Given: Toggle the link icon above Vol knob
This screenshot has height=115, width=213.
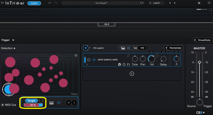Looking at the screenshot, I should coord(151,52).
